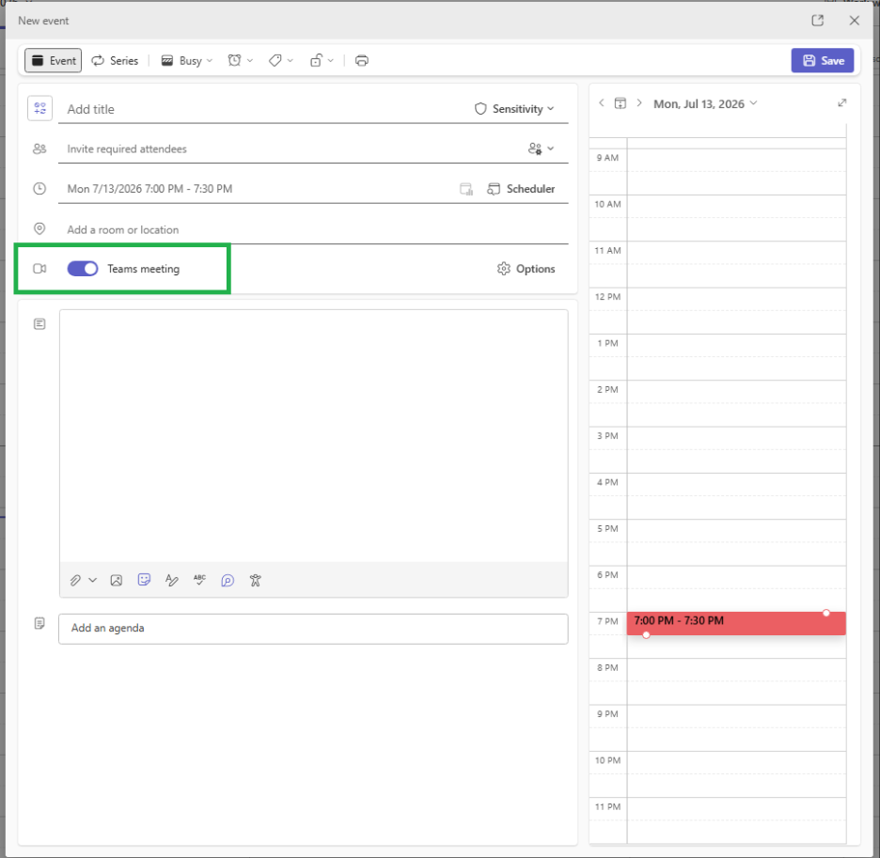Image resolution: width=880 pixels, height=858 pixels.
Task: Turn off the Teams meeting toggle
Action: 83,269
